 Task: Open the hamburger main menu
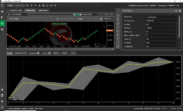[2, 5]
